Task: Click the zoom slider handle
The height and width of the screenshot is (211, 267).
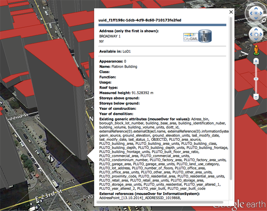Action: (256, 79)
